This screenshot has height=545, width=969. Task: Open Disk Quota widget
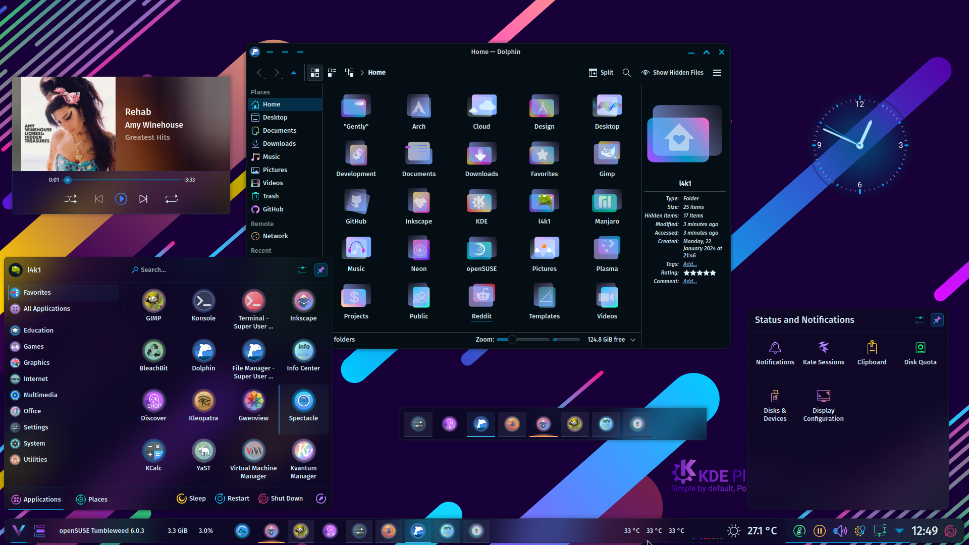click(x=920, y=353)
